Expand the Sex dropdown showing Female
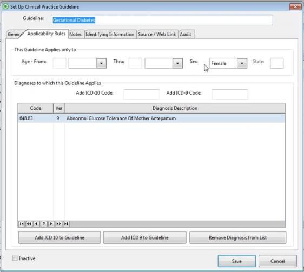Screen dimensions: 304x272 (x=242, y=63)
